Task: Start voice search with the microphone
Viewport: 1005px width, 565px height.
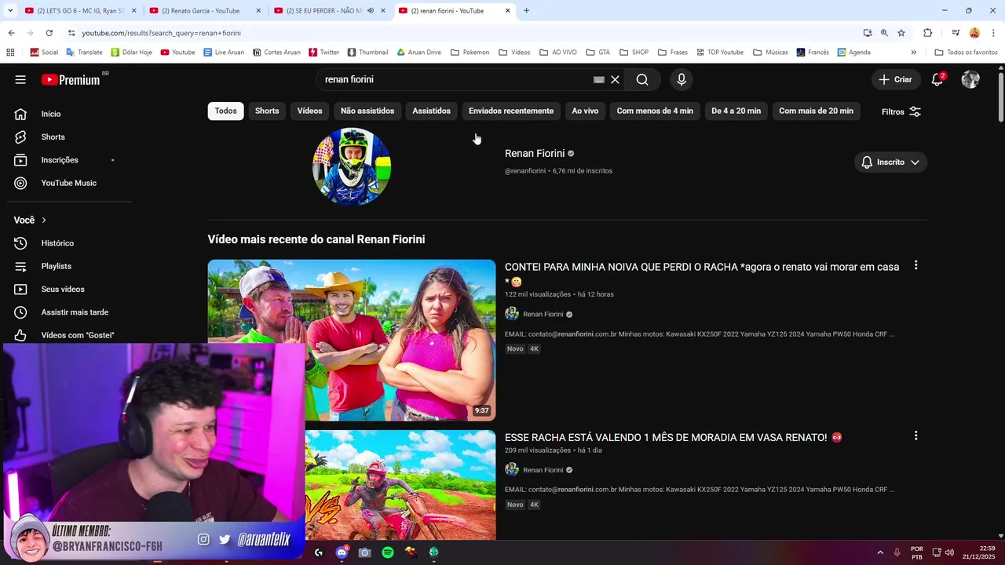Action: coord(682,79)
